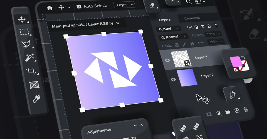Filter for adjustment layers
Screen dimensions: 267x139
click(x=196, y=27)
